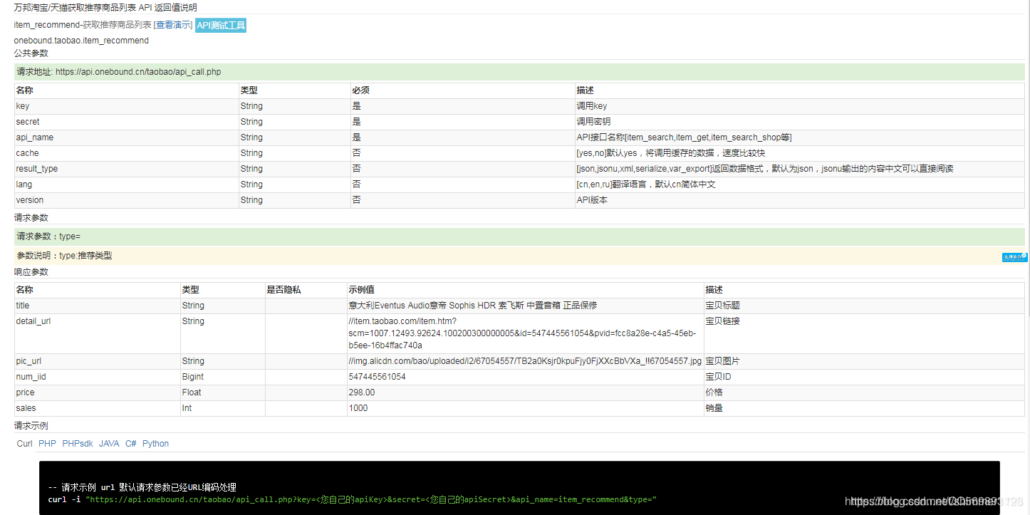Click the example value 298.00
1030x515 pixels.
pyautogui.click(x=361, y=392)
